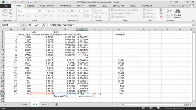The height and width of the screenshot is (110, 196).
Task: Switch to the DEVELOPER ribbon tab
Action: pos(119,6)
